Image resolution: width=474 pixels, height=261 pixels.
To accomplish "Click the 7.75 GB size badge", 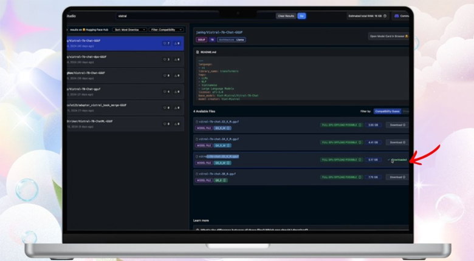I will pyautogui.click(x=373, y=177).
